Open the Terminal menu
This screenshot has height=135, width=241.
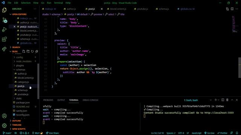pyautogui.click(x=58, y=3)
